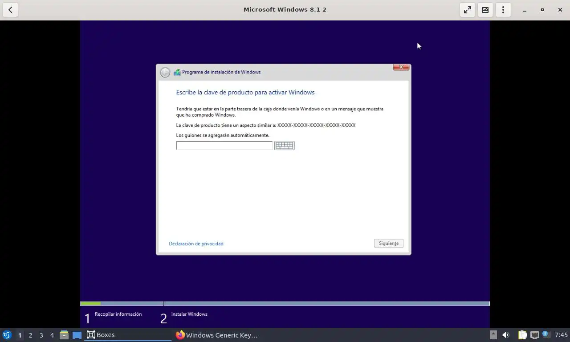Open the clipboard icon in system tray
Image resolution: width=570 pixels, height=342 pixels.
(x=522, y=335)
